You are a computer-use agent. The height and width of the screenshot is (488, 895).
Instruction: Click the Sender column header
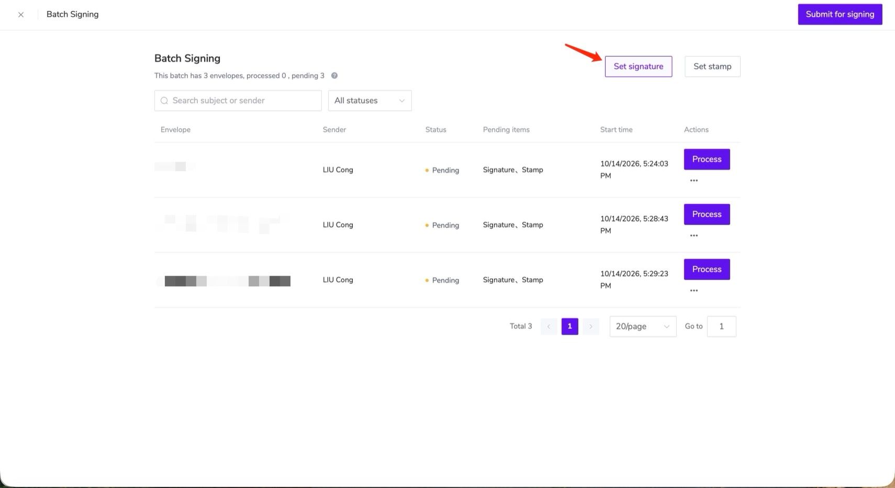334,130
